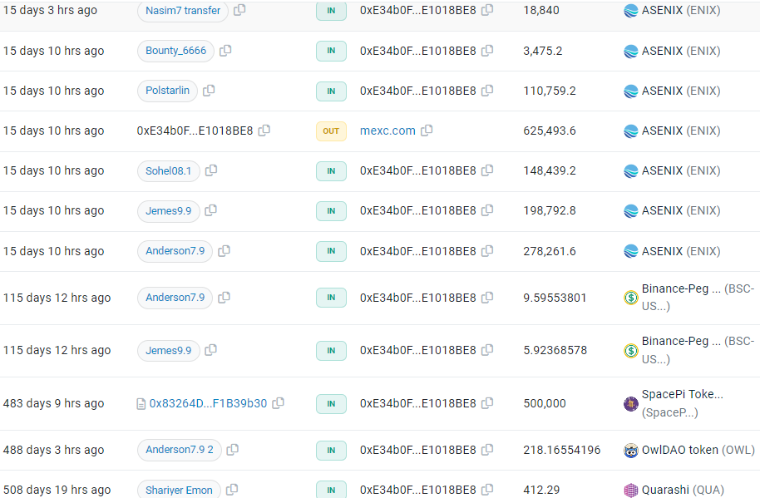Viewport: 760px width, 498px height.
Task: Copy recipient address in the 110,759.2 row
Action: (487, 90)
